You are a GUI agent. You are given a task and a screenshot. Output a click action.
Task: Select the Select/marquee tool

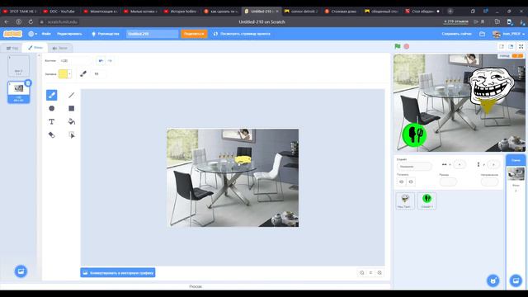pyautogui.click(x=72, y=134)
